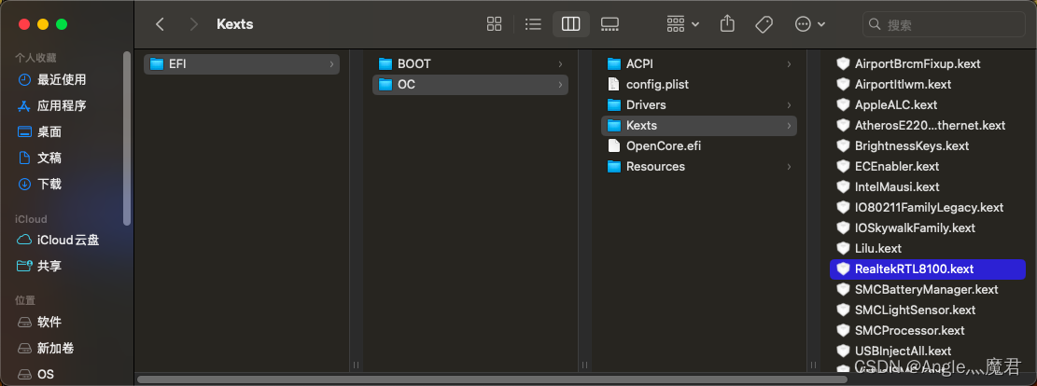Go forward with the right chevron button
This screenshot has height=386, width=1037.
[194, 24]
